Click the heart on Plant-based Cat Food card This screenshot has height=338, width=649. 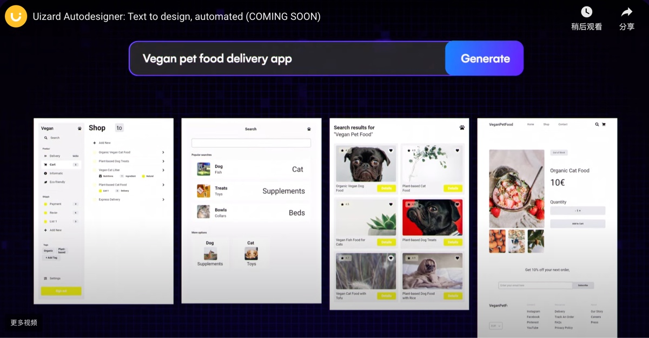457,151
